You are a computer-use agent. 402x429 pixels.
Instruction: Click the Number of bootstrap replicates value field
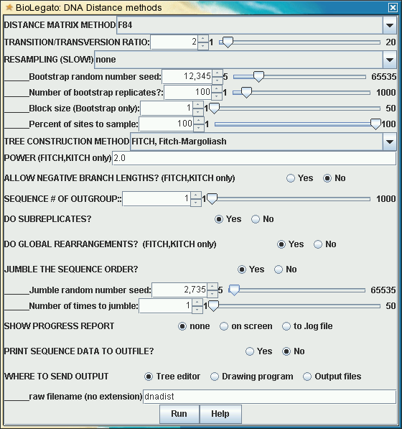click(x=188, y=93)
